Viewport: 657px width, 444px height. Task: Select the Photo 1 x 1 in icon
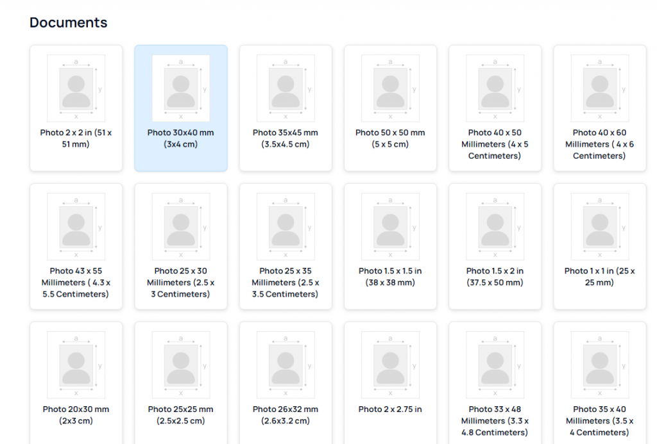(599, 227)
